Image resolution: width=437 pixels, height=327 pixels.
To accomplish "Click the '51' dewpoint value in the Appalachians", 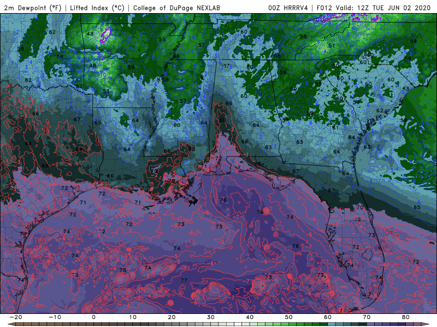I will (332, 46).
